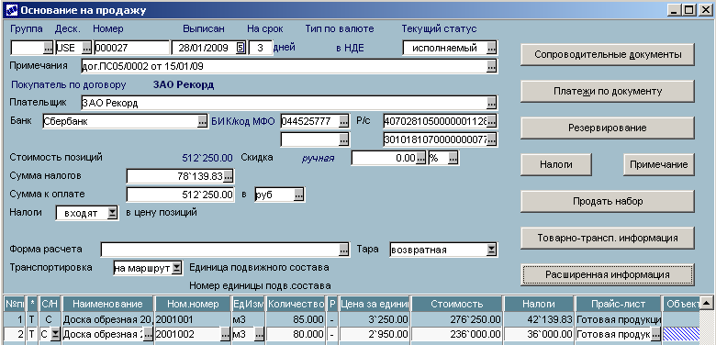
Task: Open lookup beside account 4070281050000001128
Action: tap(492, 122)
